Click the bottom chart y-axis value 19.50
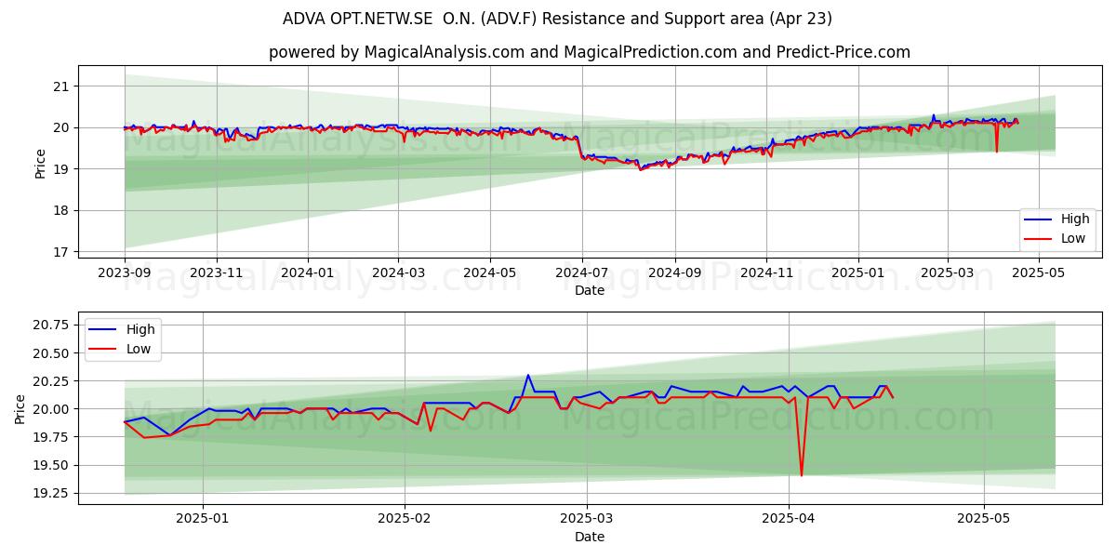 [x=53, y=466]
